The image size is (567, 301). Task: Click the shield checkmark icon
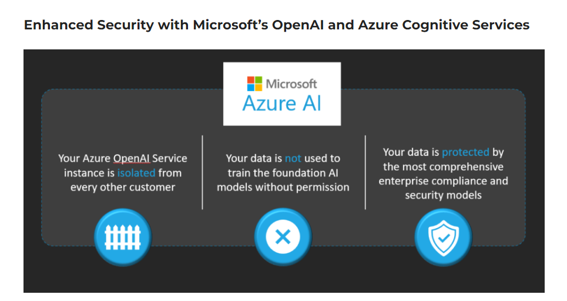point(444,238)
